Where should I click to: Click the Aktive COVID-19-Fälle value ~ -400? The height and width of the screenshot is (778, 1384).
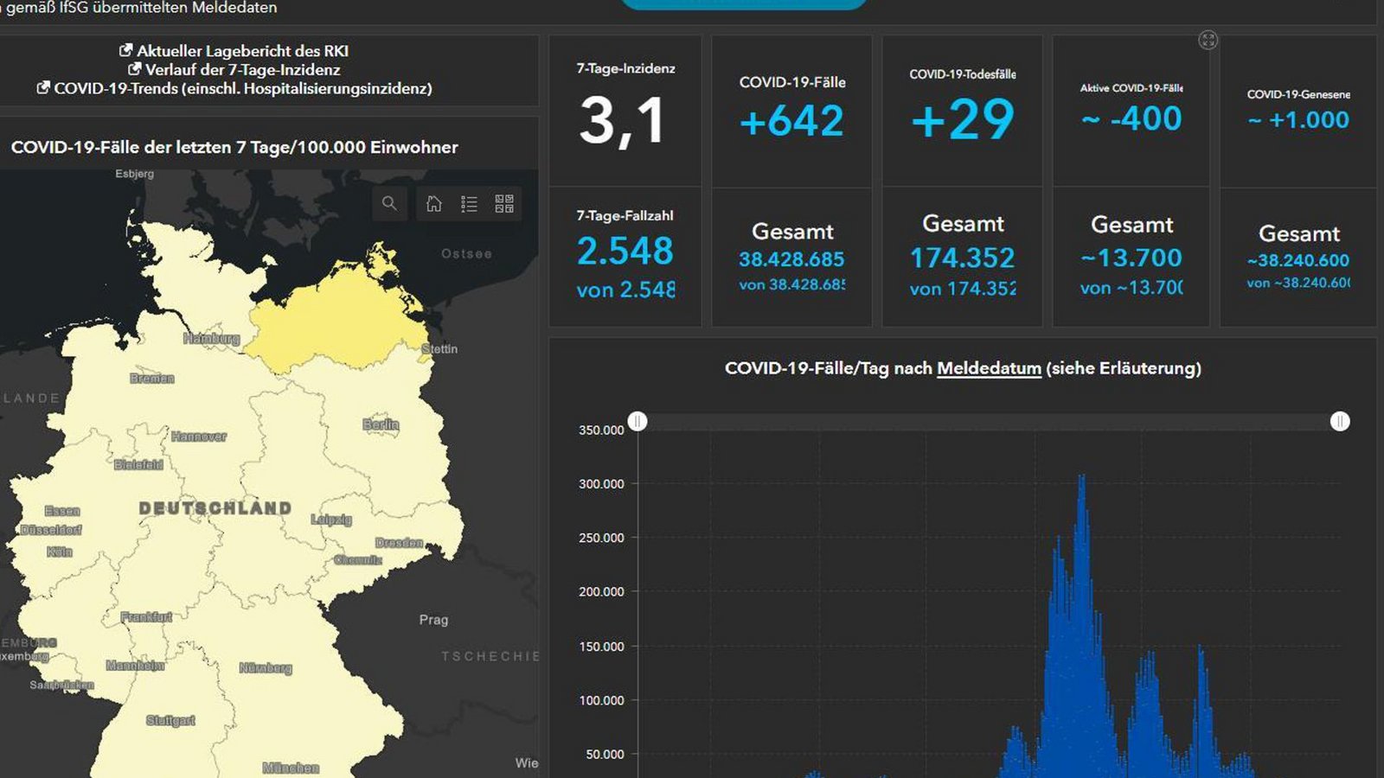[1131, 119]
